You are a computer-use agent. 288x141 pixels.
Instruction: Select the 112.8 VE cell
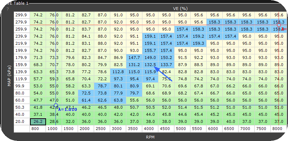point(118,72)
